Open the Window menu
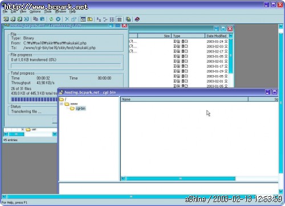285x206 pixels. pyautogui.click(x=60, y=11)
